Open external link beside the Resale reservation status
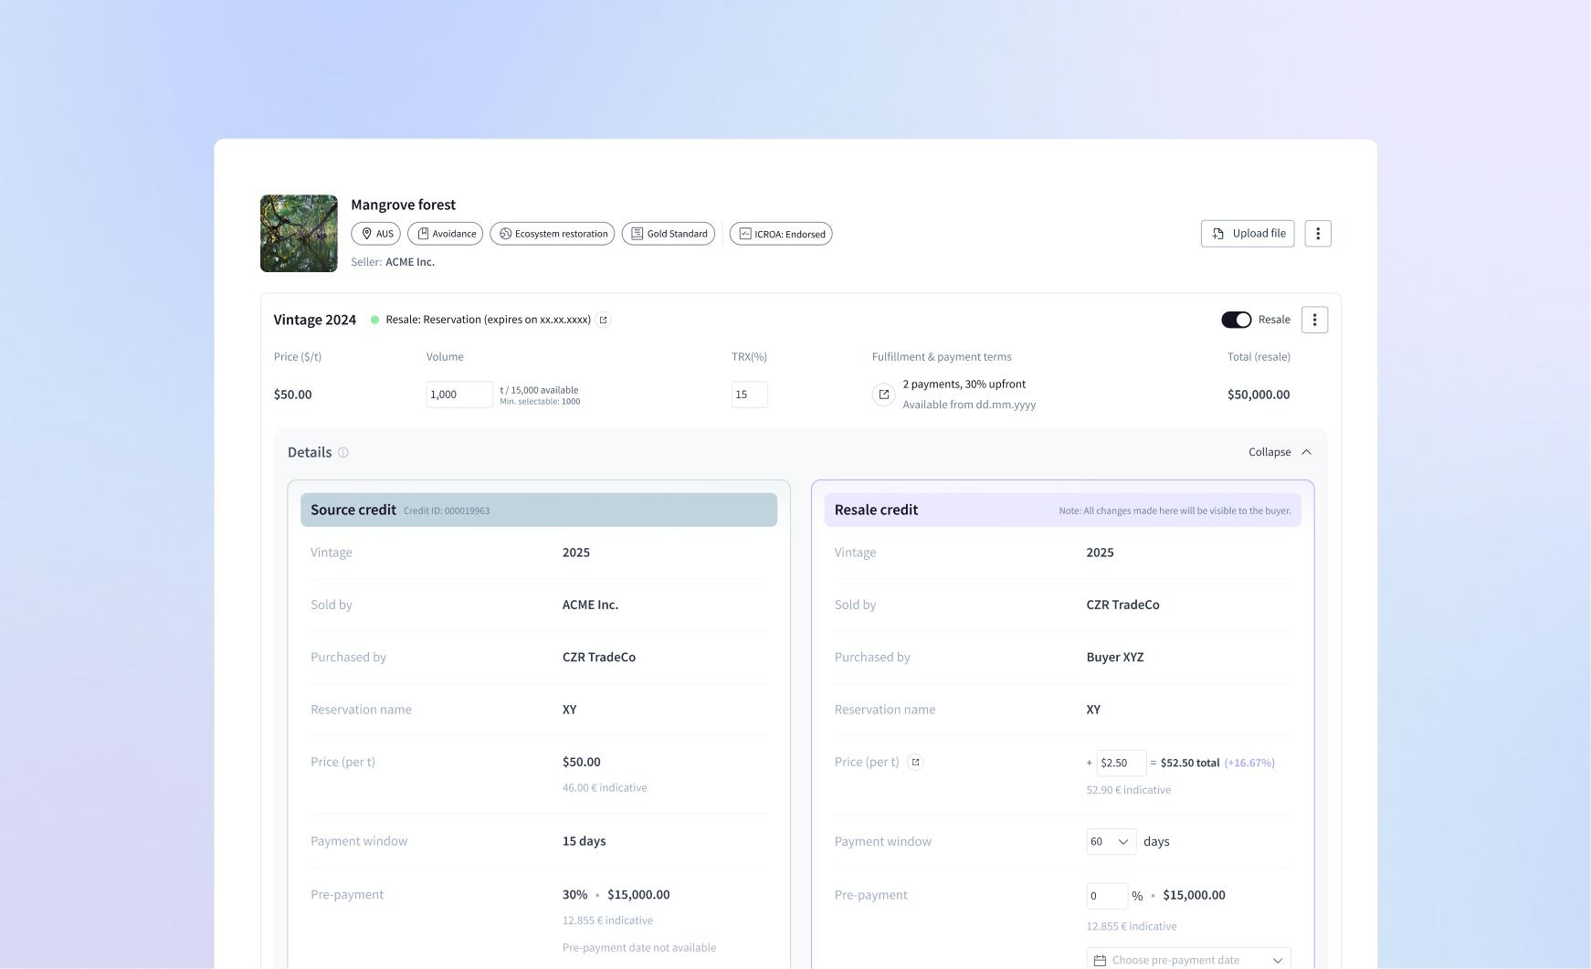Image resolution: width=1591 pixels, height=969 pixels. click(x=603, y=321)
